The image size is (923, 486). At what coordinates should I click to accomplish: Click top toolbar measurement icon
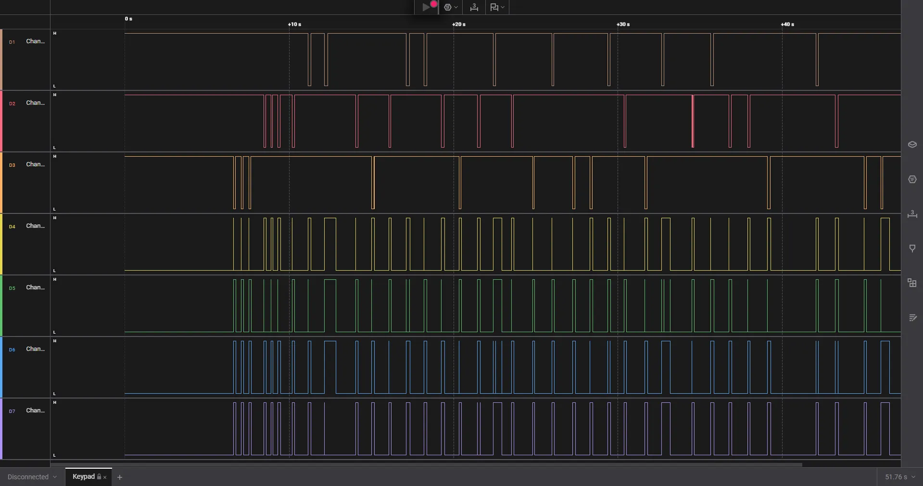click(474, 7)
